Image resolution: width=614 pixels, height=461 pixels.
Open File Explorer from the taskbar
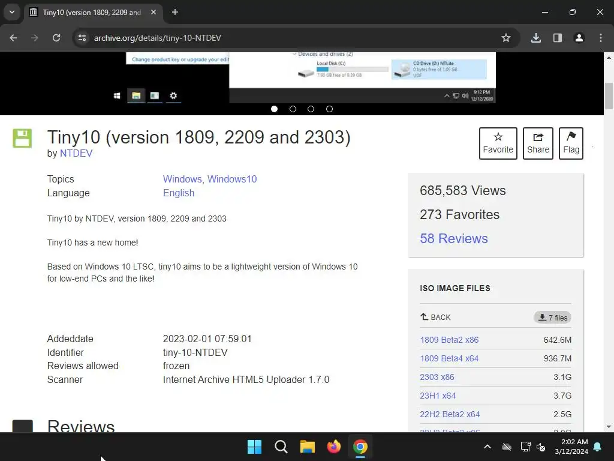tap(308, 447)
